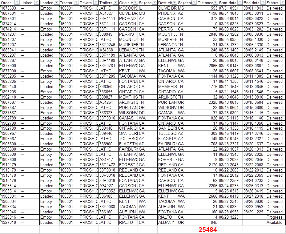Select trailer cell 53P0246
This screenshot has height=234, width=286.
coord(108,45)
